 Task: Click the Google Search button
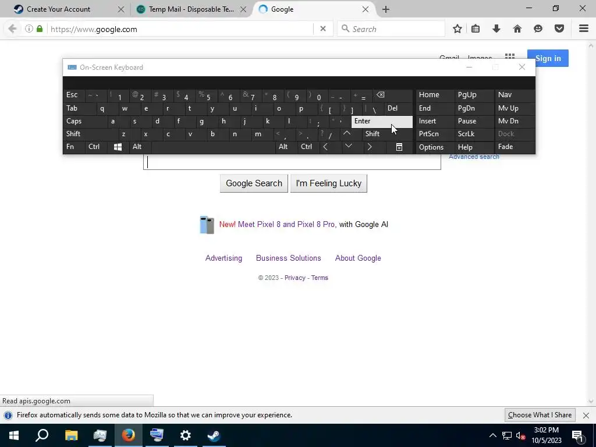254,183
